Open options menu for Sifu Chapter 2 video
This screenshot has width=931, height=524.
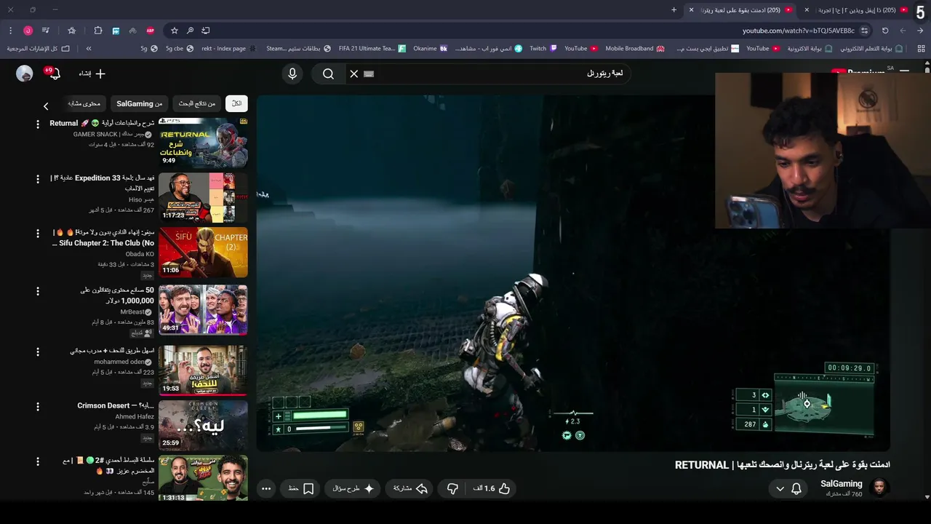(38, 234)
